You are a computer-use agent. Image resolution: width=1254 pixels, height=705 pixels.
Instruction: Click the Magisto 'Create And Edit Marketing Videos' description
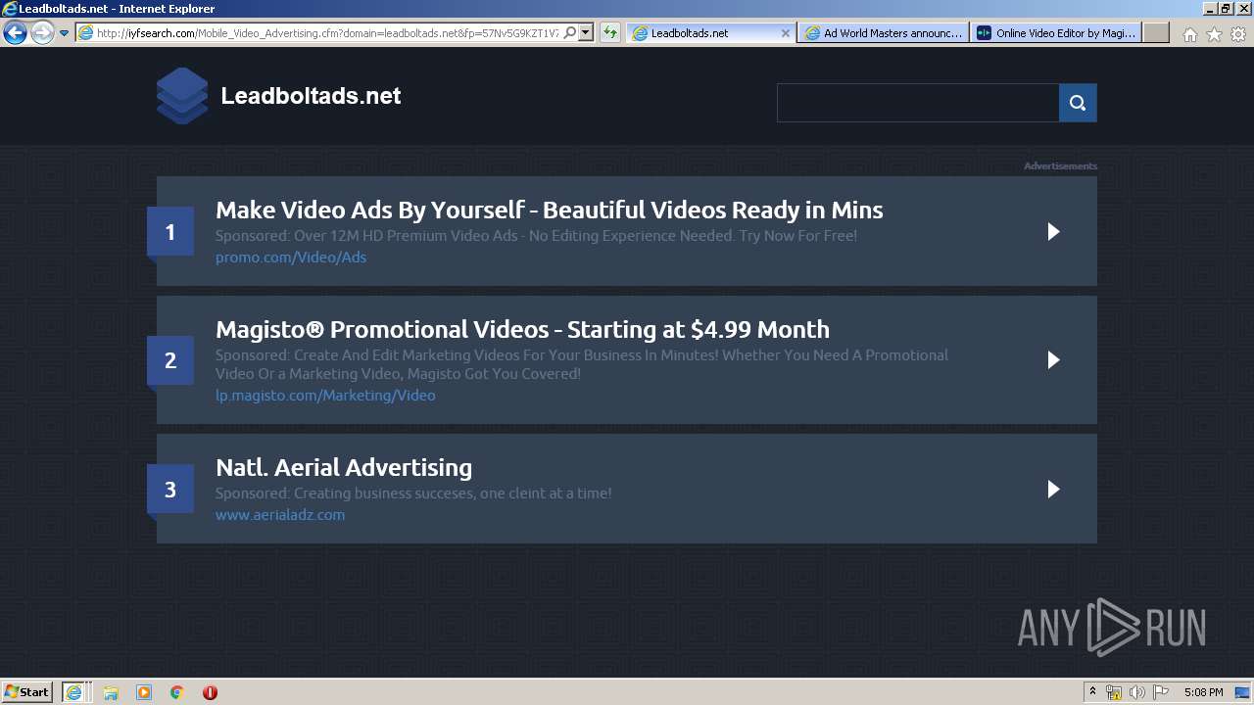[x=582, y=364]
